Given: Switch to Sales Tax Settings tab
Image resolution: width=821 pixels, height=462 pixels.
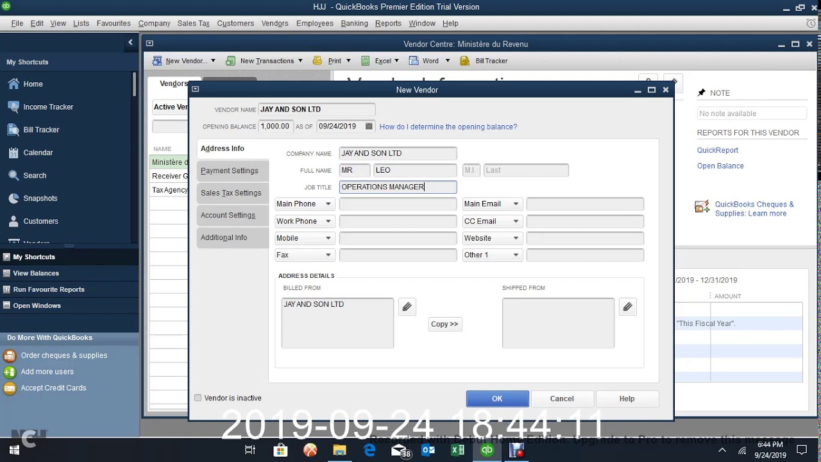Looking at the screenshot, I should (x=233, y=193).
